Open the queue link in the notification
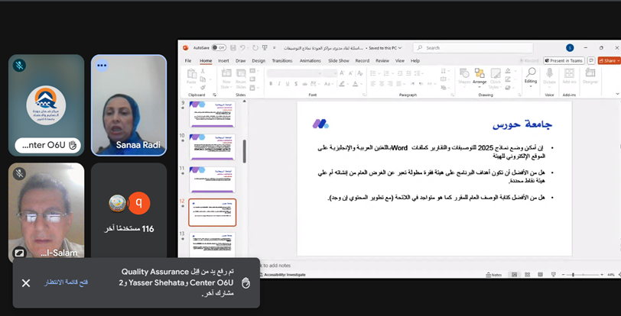Screen dimensions: 621x316 tap(66, 282)
